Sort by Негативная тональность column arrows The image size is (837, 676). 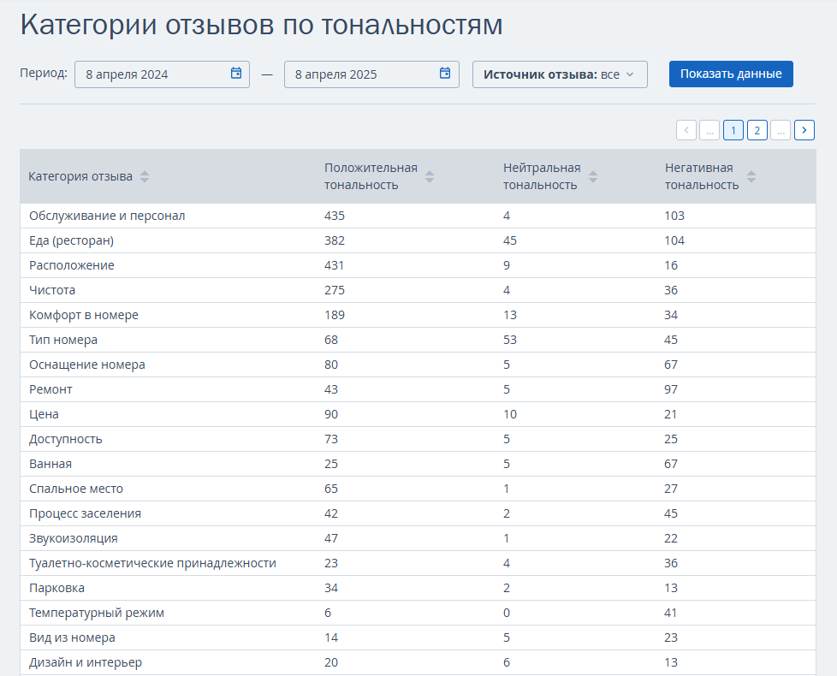pos(751,177)
